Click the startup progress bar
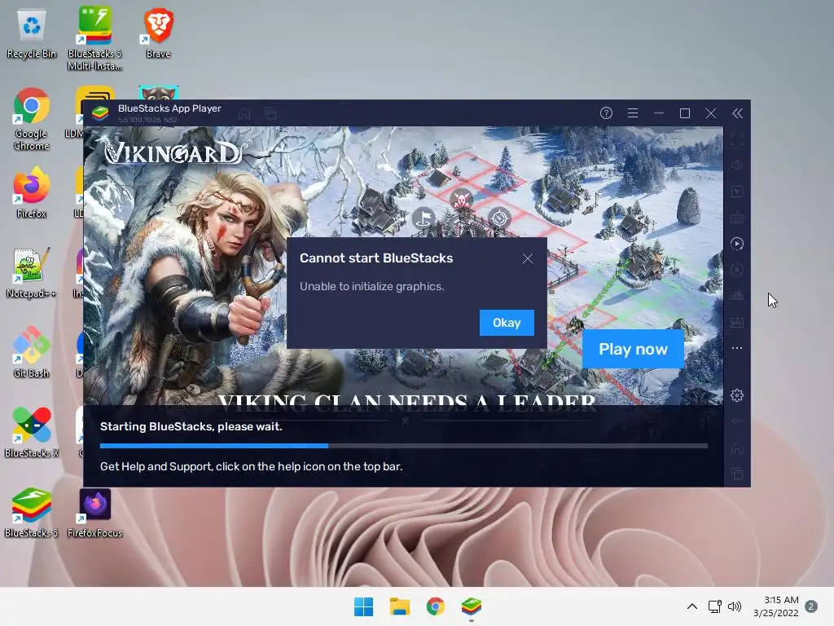The image size is (834, 626). [x=404, y=446]
